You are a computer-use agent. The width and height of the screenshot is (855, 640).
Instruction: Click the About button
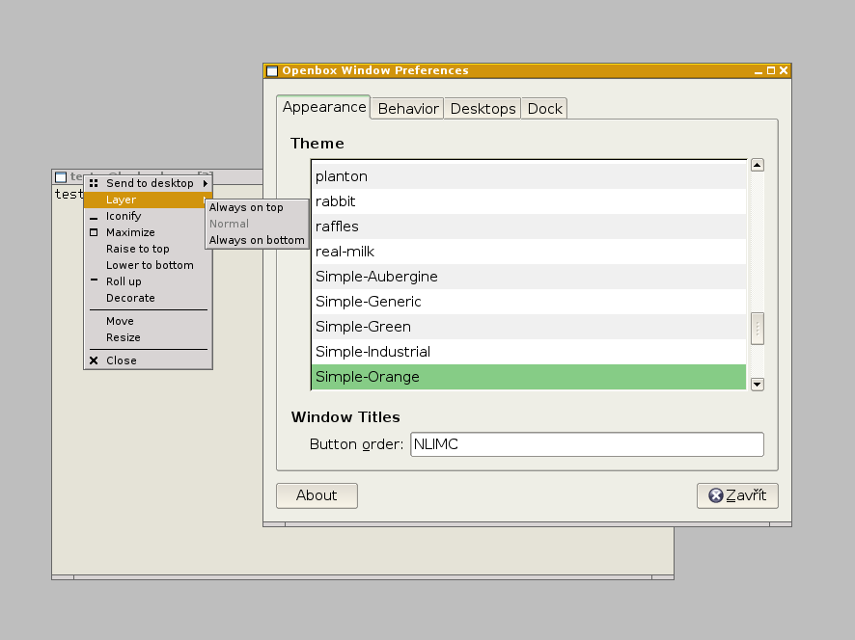(317, 495)
